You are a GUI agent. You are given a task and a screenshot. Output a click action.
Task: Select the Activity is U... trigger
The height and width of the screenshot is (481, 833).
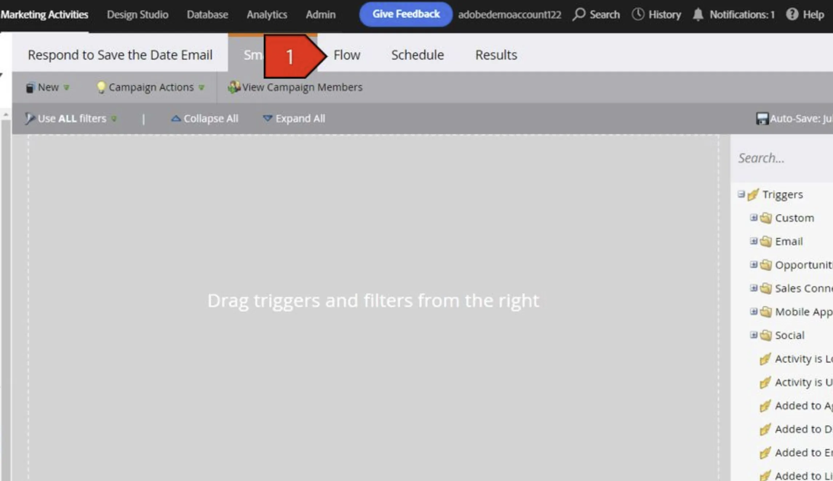tap(796, 382)
